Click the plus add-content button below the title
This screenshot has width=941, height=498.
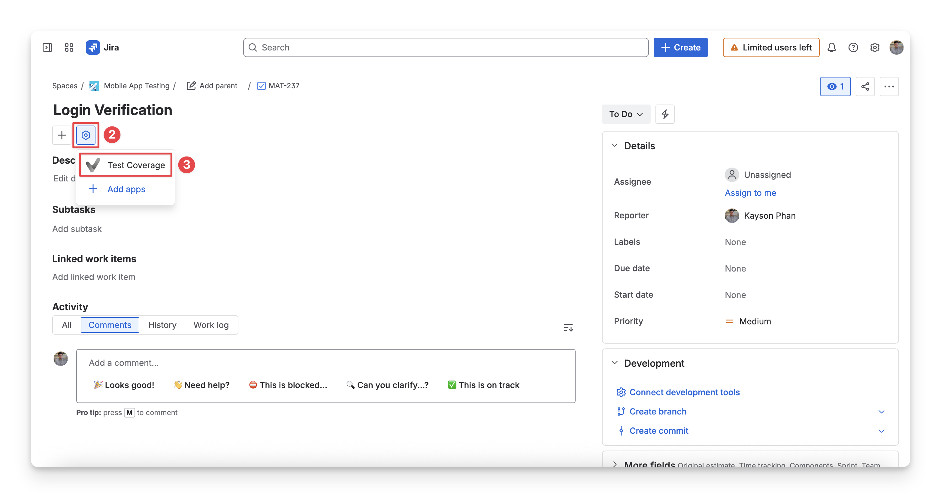click(62, 135)
